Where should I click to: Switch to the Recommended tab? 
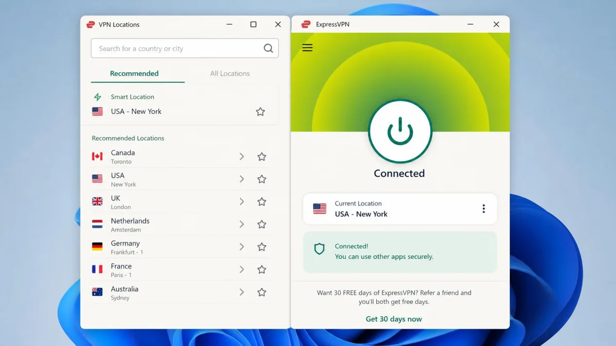(134, 73)
